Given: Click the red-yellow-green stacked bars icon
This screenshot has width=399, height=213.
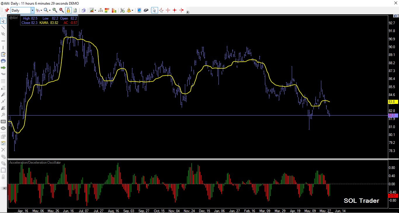Looking at the screenshot, I should [x=107, y=10].
